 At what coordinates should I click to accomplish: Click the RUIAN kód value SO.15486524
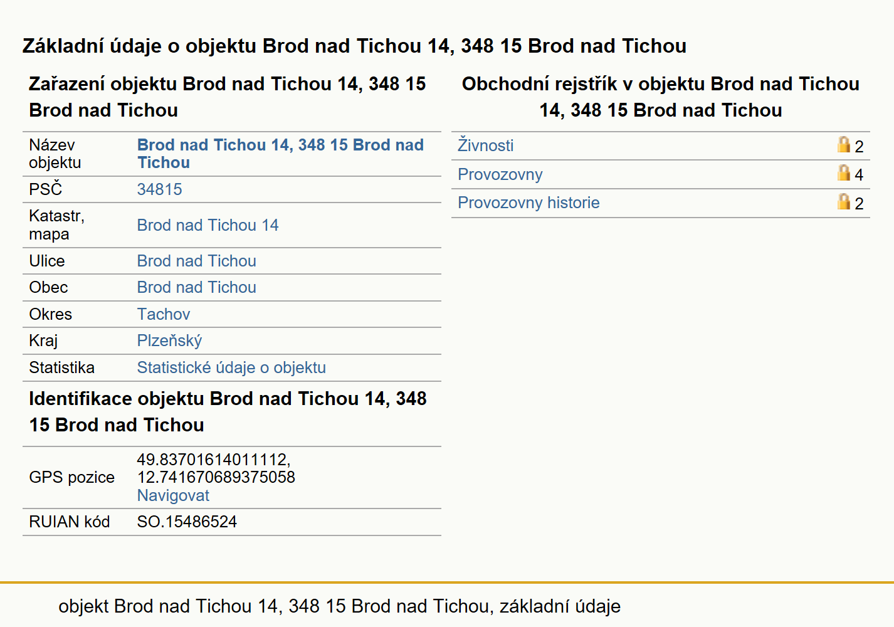pyautogui.click(x=187, y=522)
